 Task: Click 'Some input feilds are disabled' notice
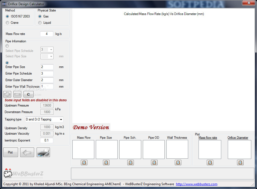pyautogui.click(x=36, y=100)
